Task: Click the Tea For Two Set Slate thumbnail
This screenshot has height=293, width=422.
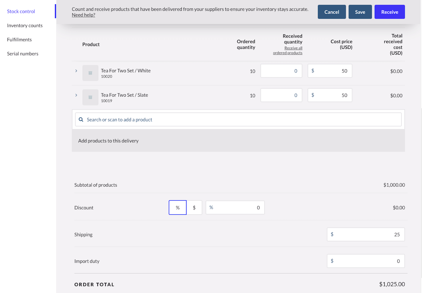Action: (x=90, y=97)
